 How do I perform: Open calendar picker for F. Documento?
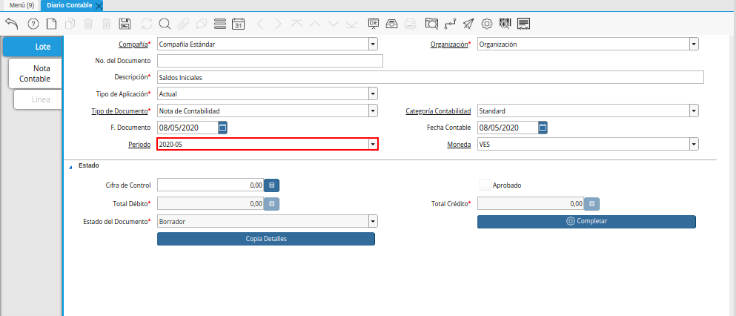(x=223, y=128)
